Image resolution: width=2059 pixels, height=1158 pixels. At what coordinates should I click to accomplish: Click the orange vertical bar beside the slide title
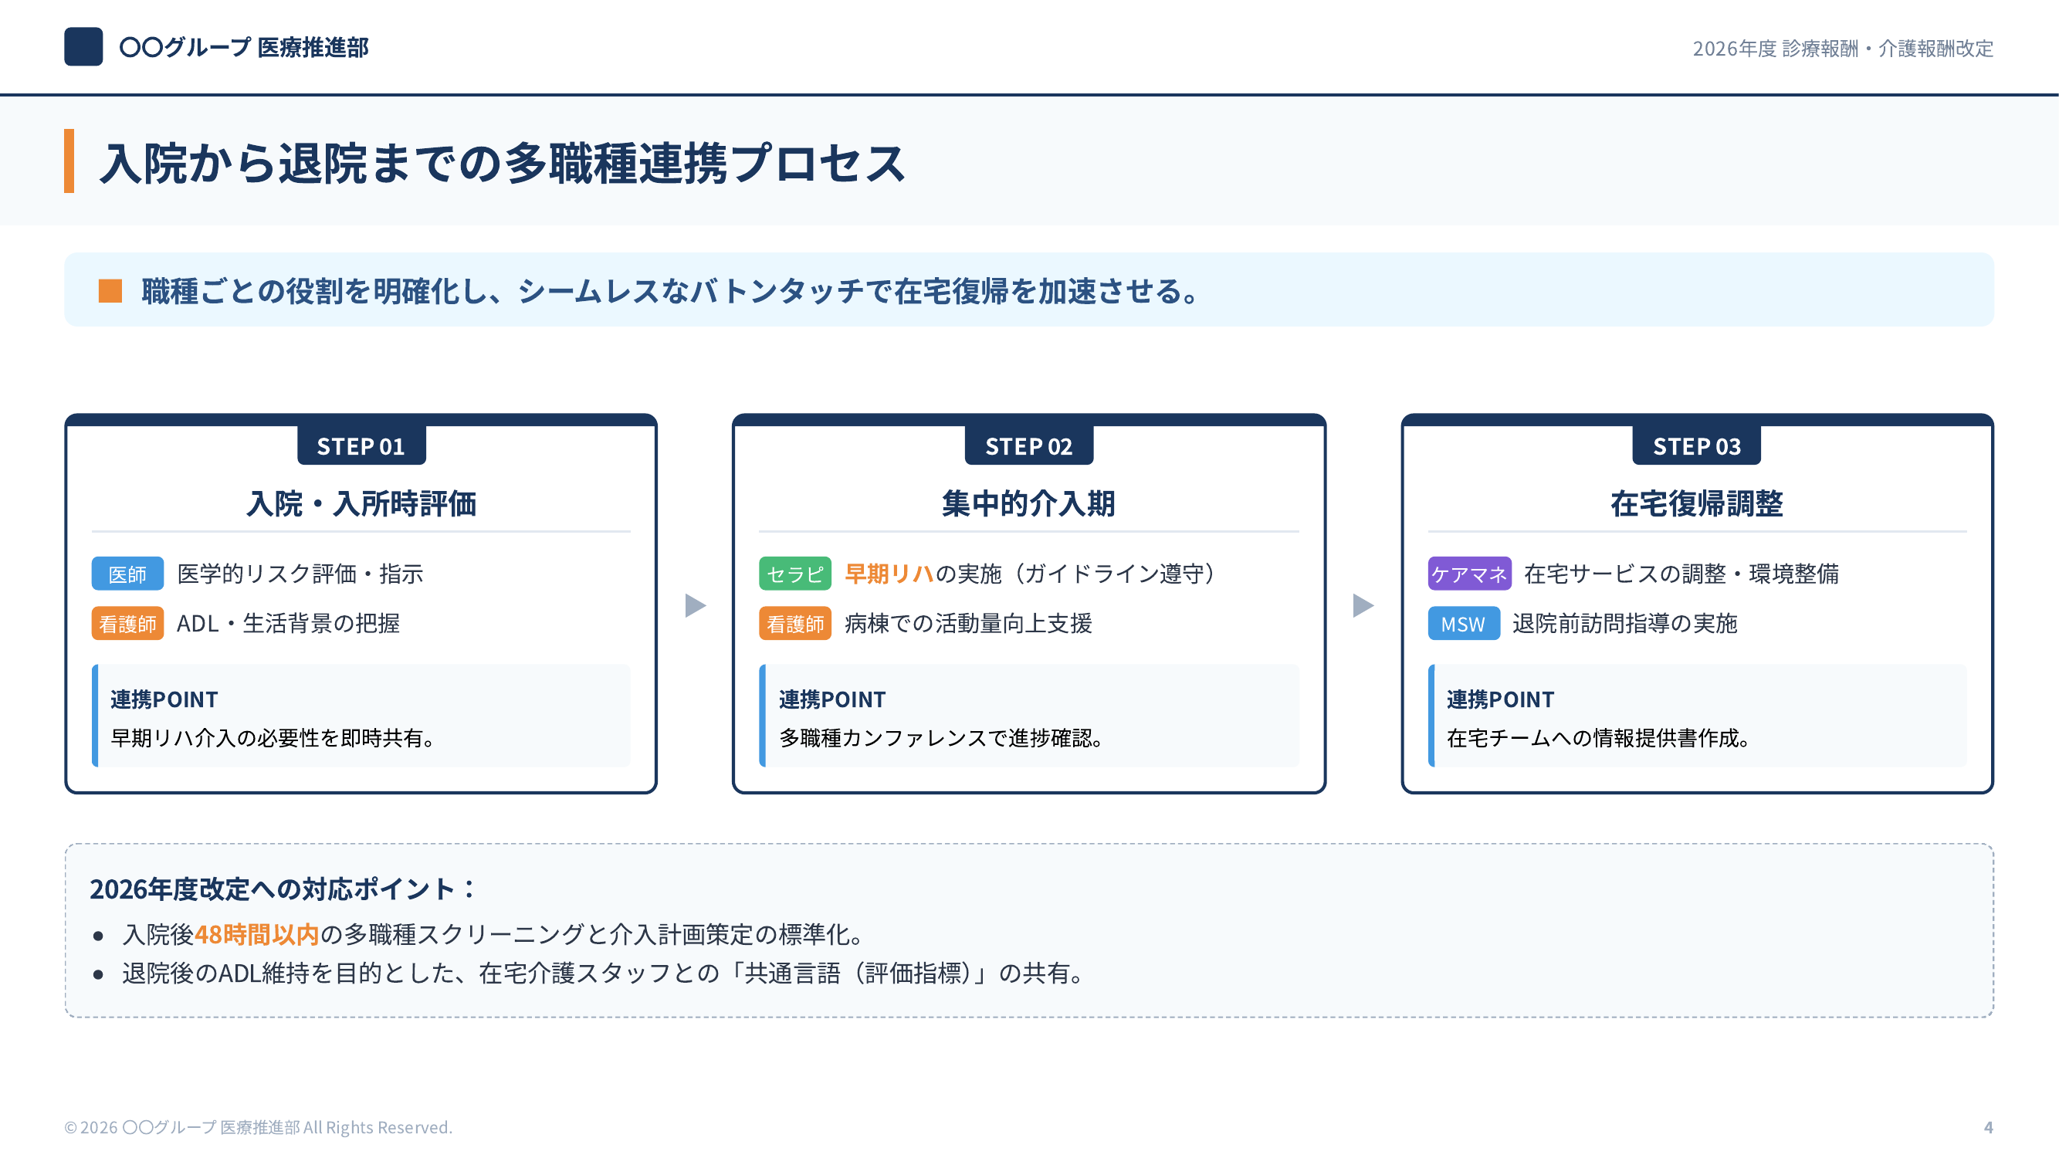pos(69,161)
